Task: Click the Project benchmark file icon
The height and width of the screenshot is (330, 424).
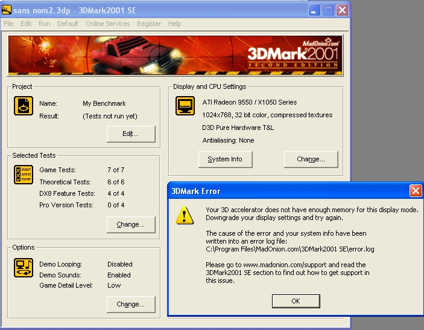Action: coord(24,106)
